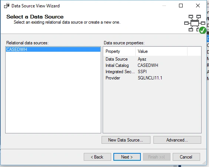The image size is (209, 167).
Task: Click the SQLNCLI11.1 provider value
Action: point(150,78)
